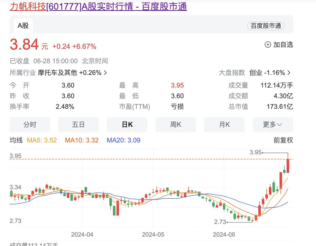Switch to the 周K chart tab

(176, 125)
